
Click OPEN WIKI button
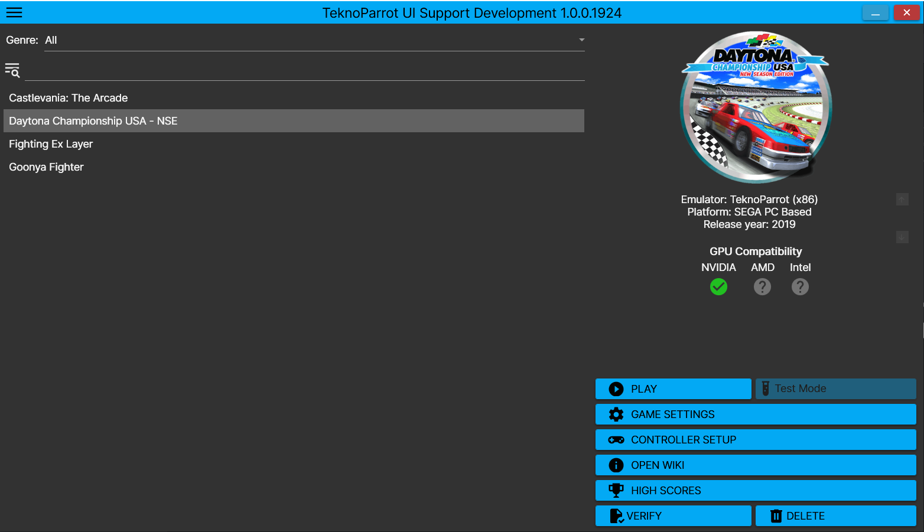[x=756, y=465]
